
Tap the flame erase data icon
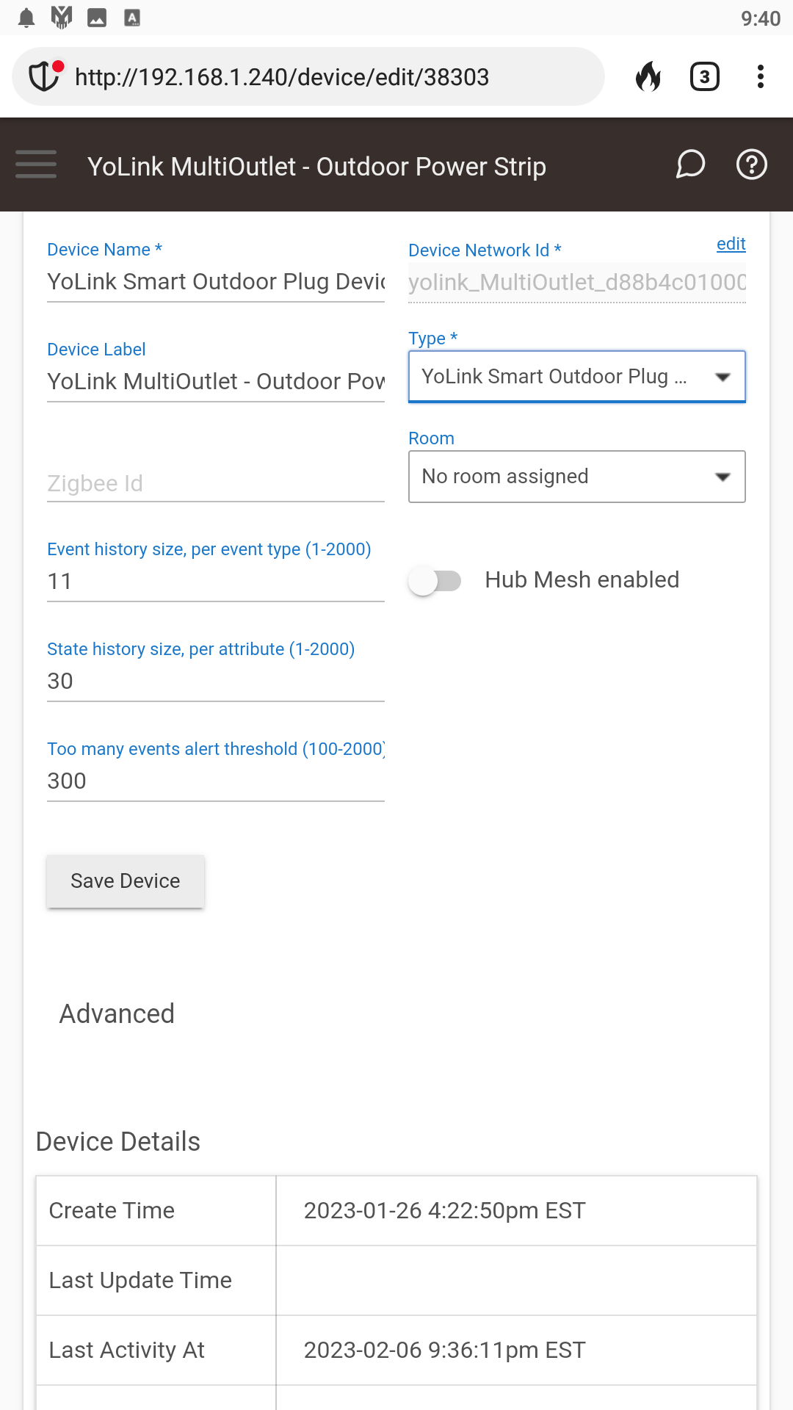click(648, 76)
